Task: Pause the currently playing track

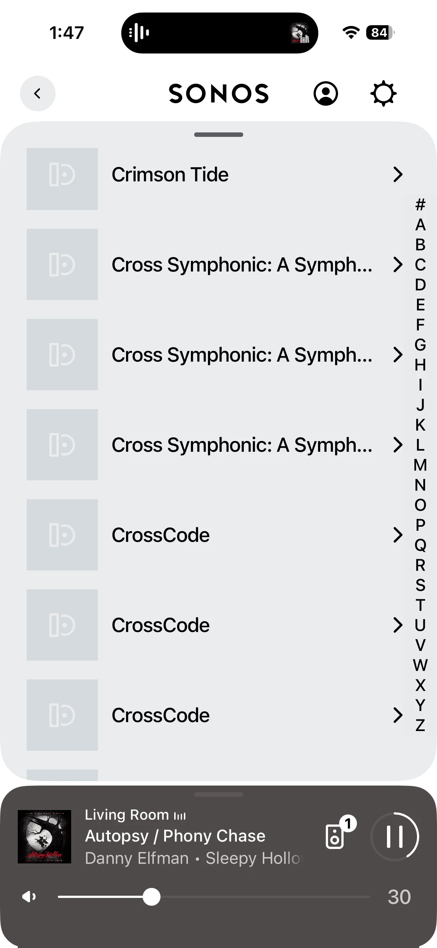Action: tap(394, 837)
